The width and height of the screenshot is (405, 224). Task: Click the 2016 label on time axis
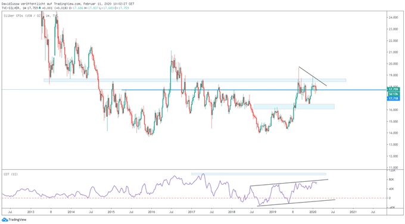151,212
